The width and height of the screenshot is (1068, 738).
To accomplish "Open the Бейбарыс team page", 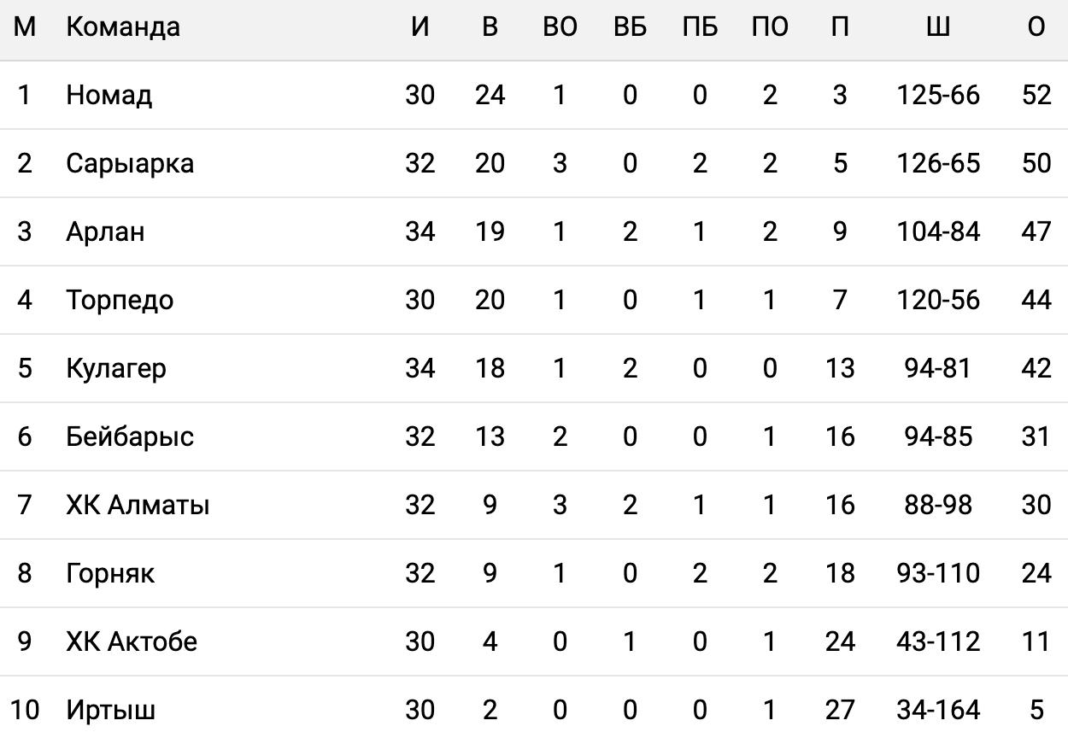I will 130,436.
